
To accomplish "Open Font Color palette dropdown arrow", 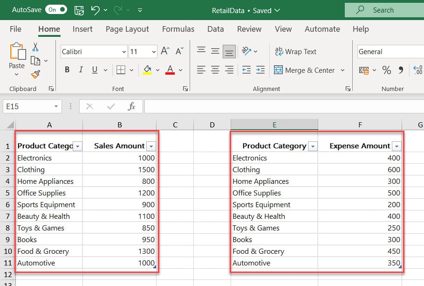I will click(x=181, y=70).
